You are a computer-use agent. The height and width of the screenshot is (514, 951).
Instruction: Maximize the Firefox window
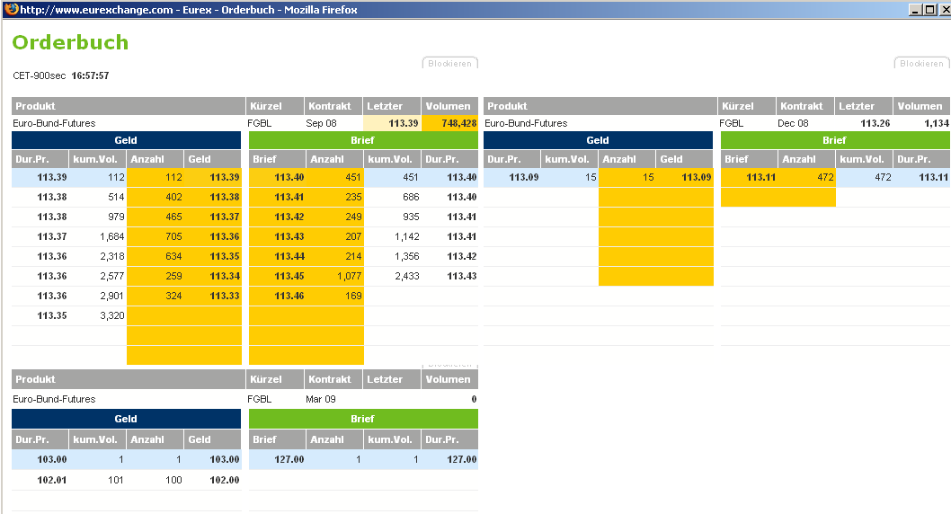[929, 9]
